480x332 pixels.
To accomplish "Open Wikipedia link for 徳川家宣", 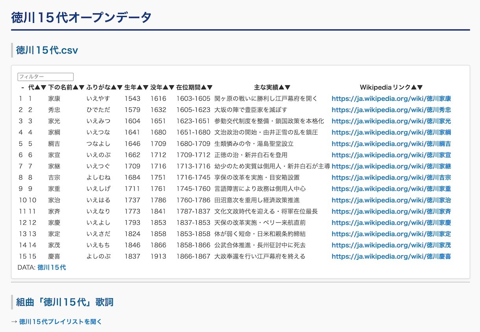I will point(391,155).
